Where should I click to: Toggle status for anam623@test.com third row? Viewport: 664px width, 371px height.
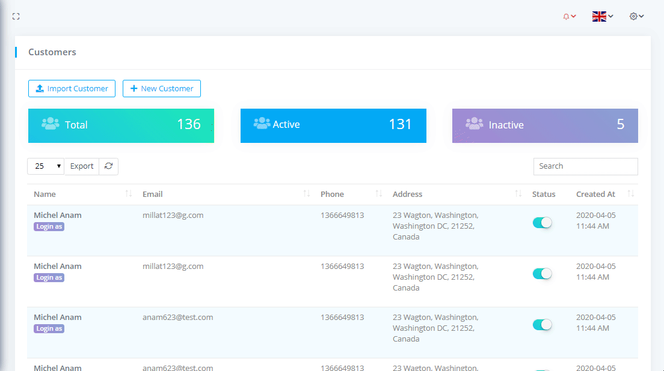click(x=542, y=325)
